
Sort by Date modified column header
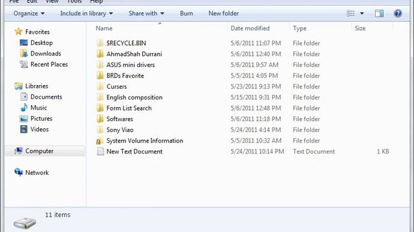click(x=250, y=28)
